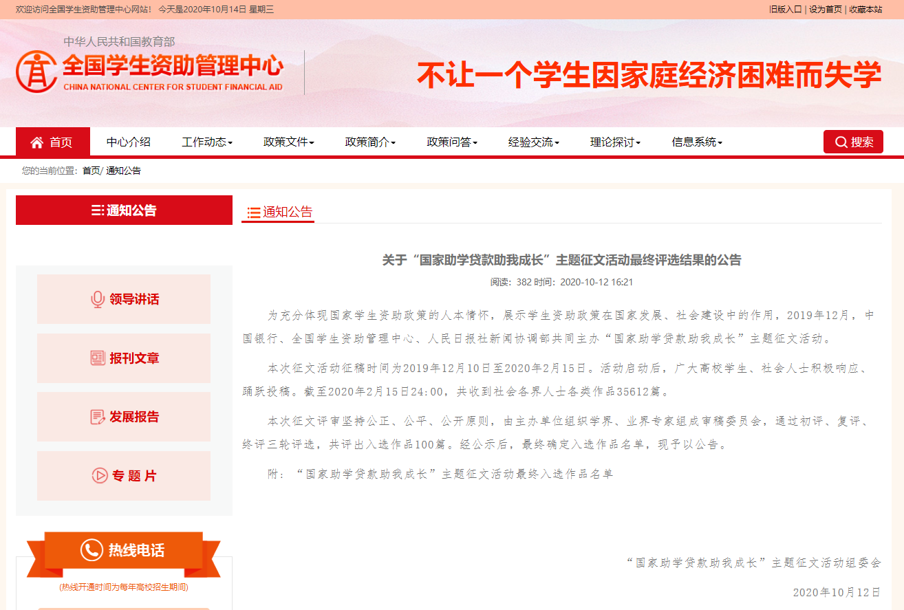The image size is (904, 610).
Task: Click the microphone icon for 领导讲话
Action: click(x=98, y=299)
